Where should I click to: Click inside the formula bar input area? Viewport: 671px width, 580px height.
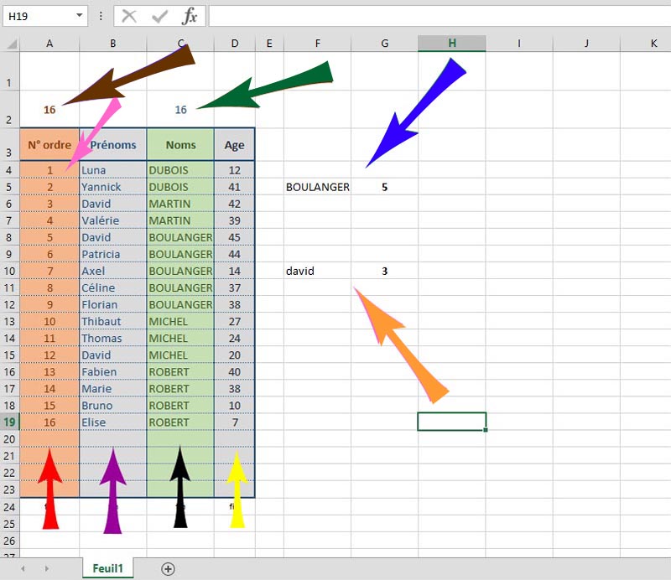tap(440, 16)
